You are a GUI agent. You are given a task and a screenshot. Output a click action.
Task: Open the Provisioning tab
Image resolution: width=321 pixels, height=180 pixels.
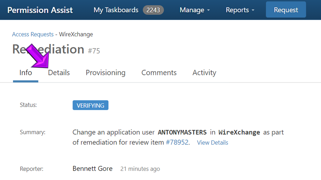point(105,73)
